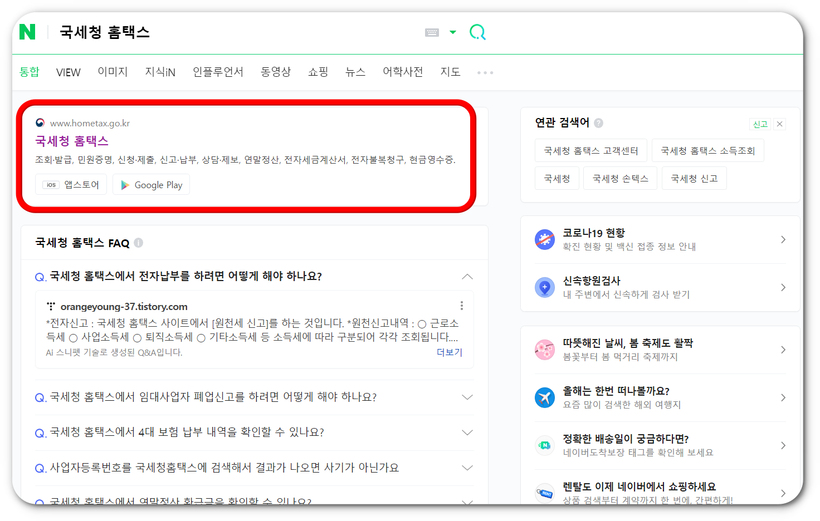
Task: Click the Hometax taegeuk favicon
Action: click(39, 123)
